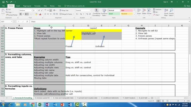Expand the Name Box dropdown
The height and width of the screenshot is (107, 191).
click(x=11, y=22)
